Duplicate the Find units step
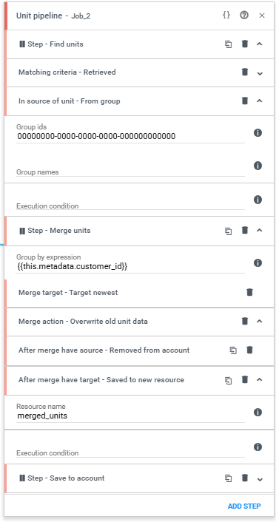The width and height of the screenshot is (276, 522). click(x=228, y=44)
